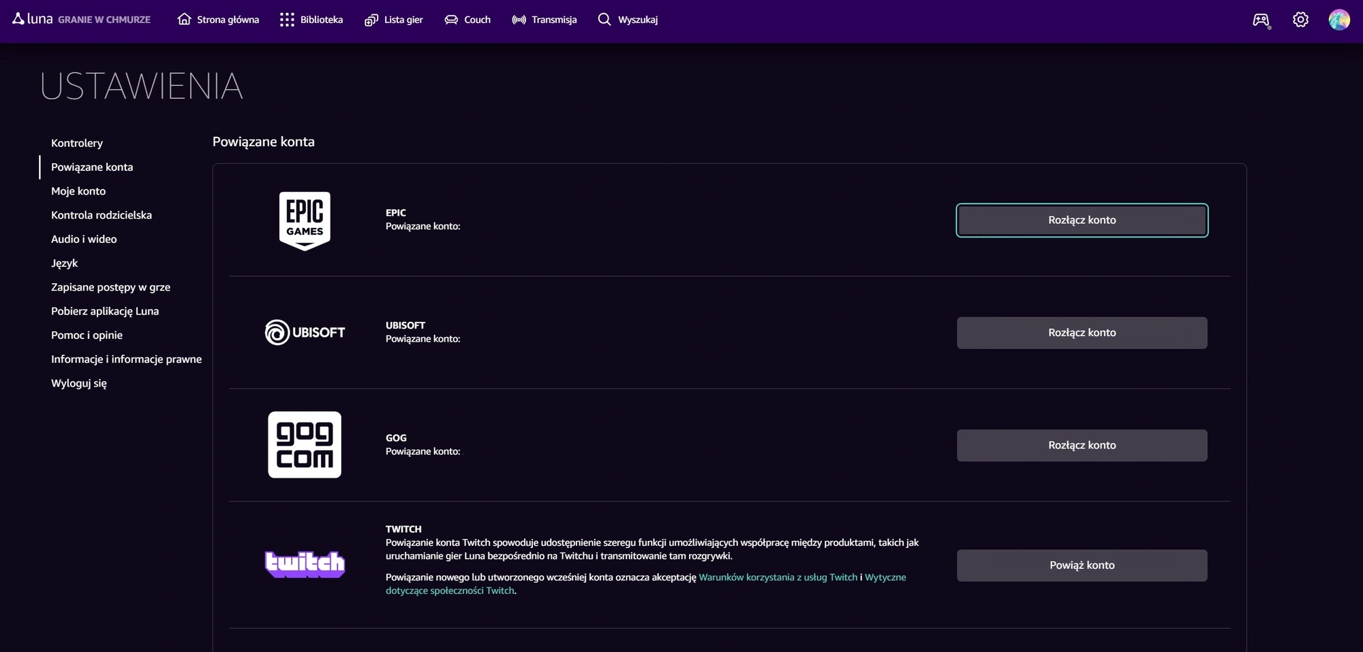The image size is (1363, 652).
Task: Click the sofa icon beside Couch
Action: pyautogui.click(x=451, y=20)
